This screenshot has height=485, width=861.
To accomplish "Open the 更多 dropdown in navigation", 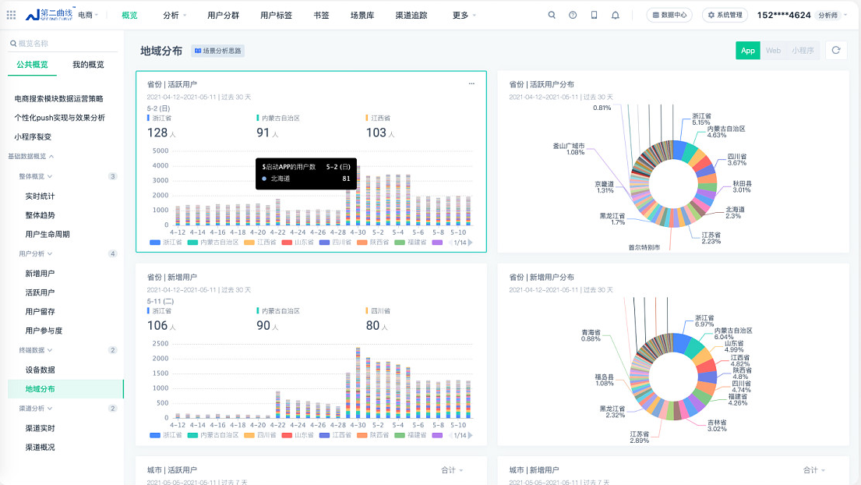I will point(464,15).
